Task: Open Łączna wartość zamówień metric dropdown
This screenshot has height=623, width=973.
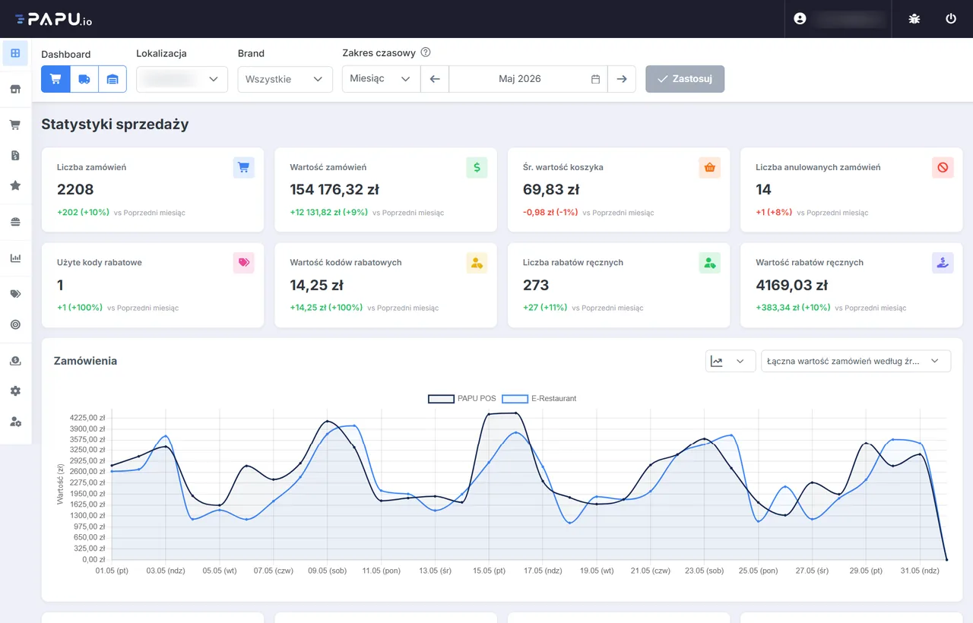Action: tap(856, 362)
